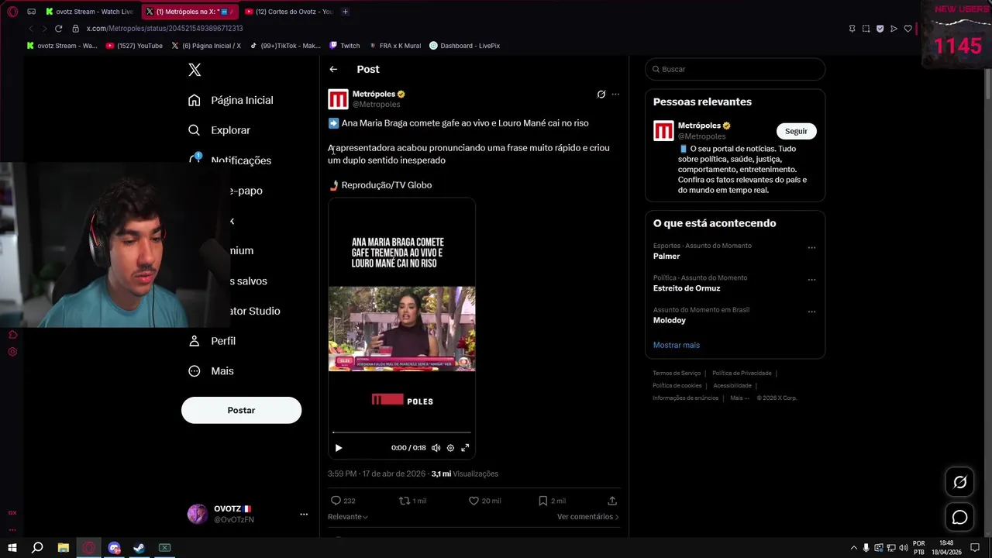Open Política de Privacidade footer link
This screenshot has height=558, width=992.
742,374
